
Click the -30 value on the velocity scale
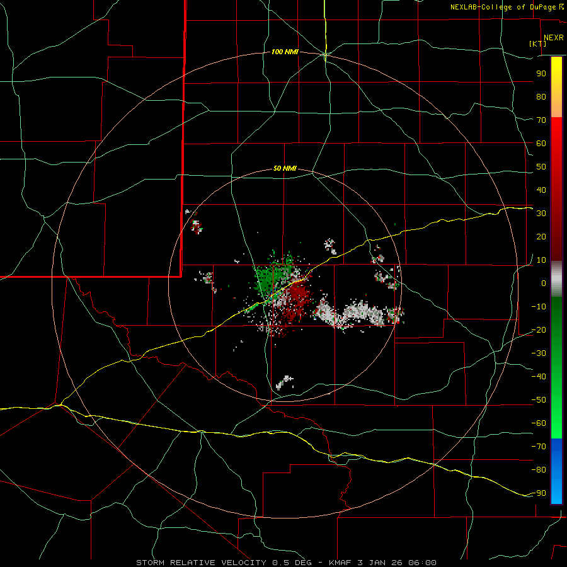click(539, 353)
